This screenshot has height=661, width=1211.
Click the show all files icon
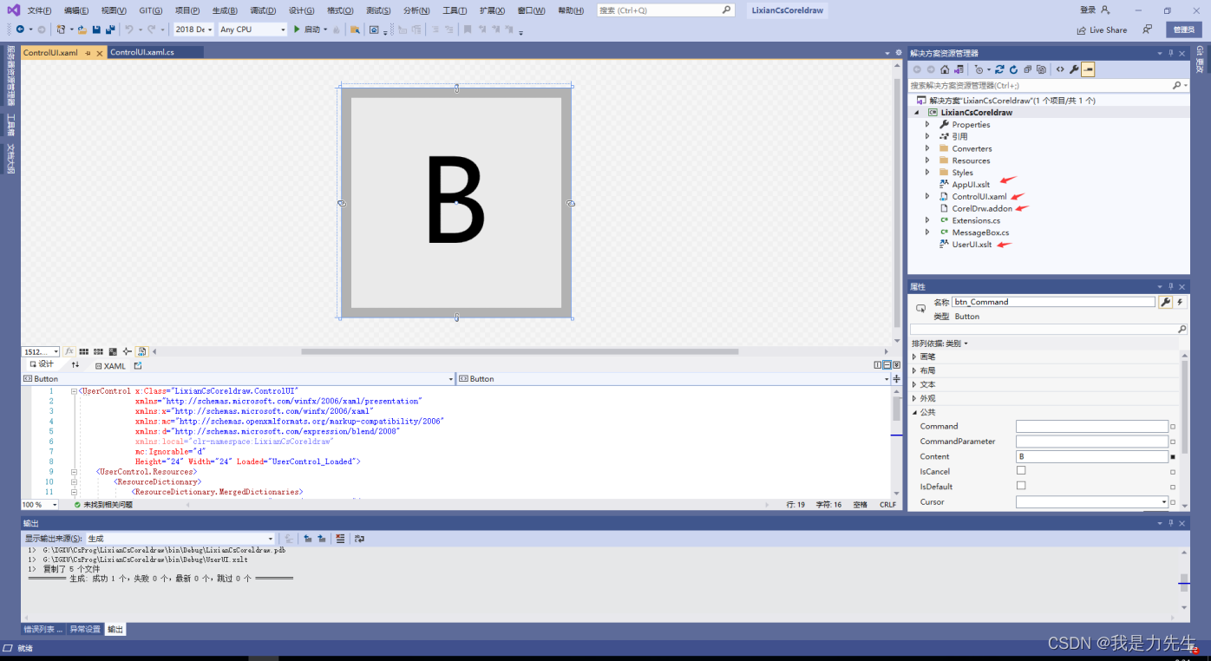point(1041,69)
